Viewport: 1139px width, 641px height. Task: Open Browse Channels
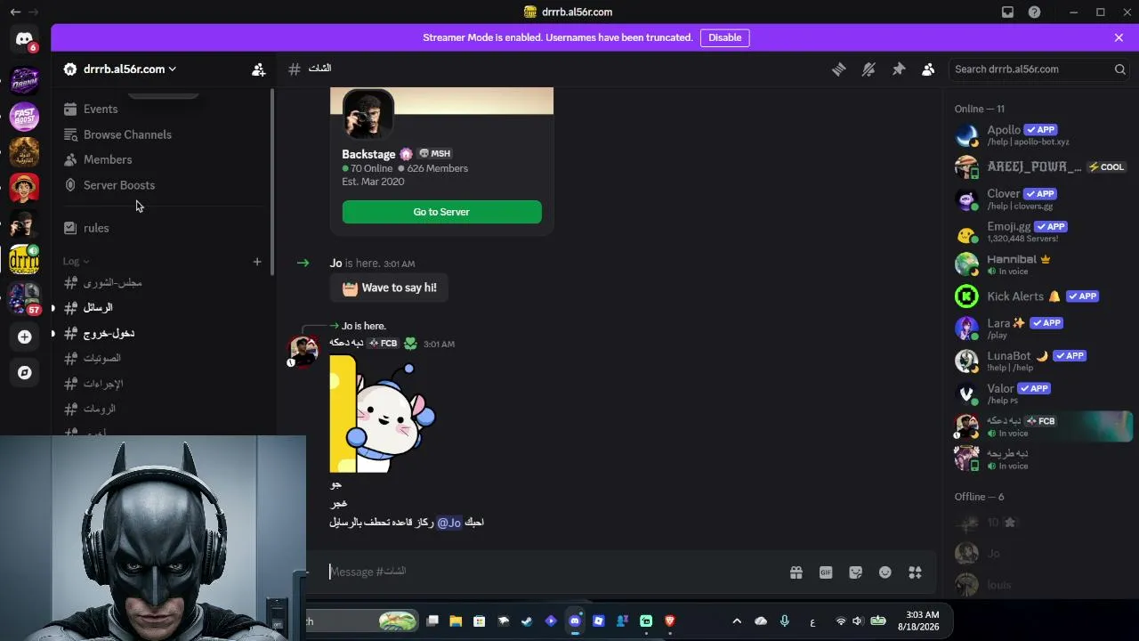click(162, 134)
